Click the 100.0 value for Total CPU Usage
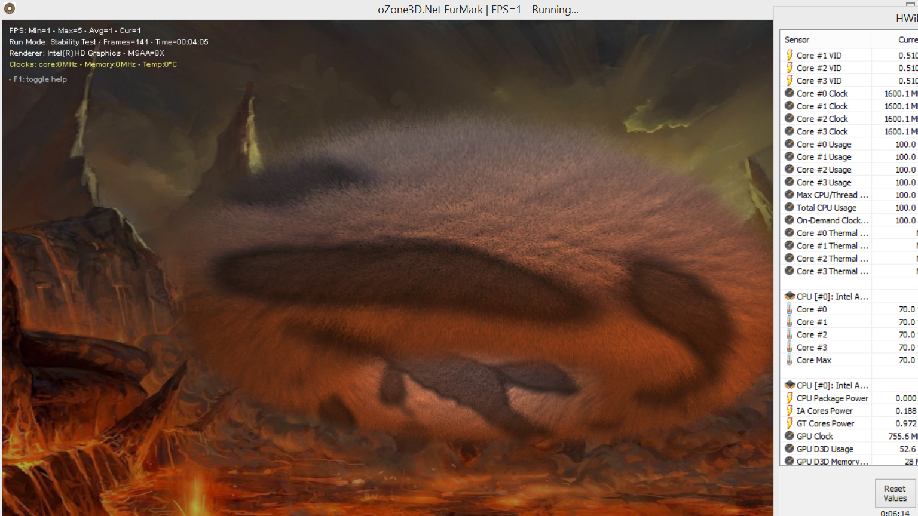This screenshot has height=516, width=918. point(905,207)
